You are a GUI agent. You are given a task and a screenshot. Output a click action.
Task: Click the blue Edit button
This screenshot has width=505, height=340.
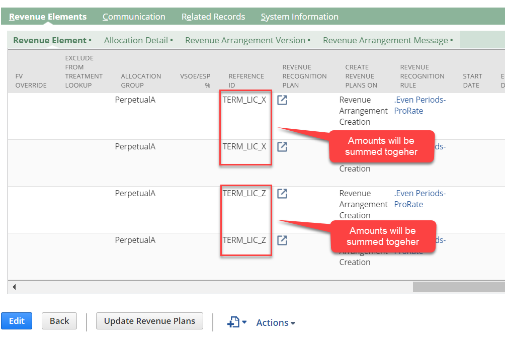tap(17, 321)
